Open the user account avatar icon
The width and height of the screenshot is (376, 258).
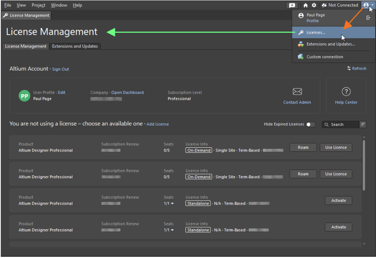click(366, 5)
